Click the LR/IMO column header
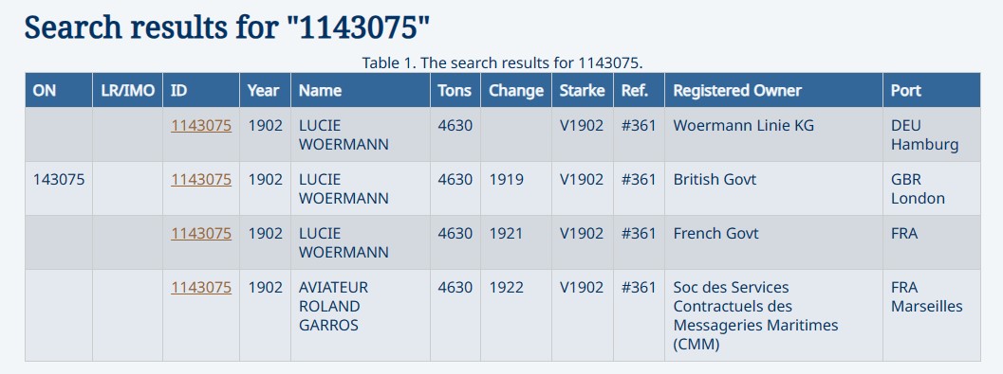This screenshot has height=374, width=1003. [128, 90]
